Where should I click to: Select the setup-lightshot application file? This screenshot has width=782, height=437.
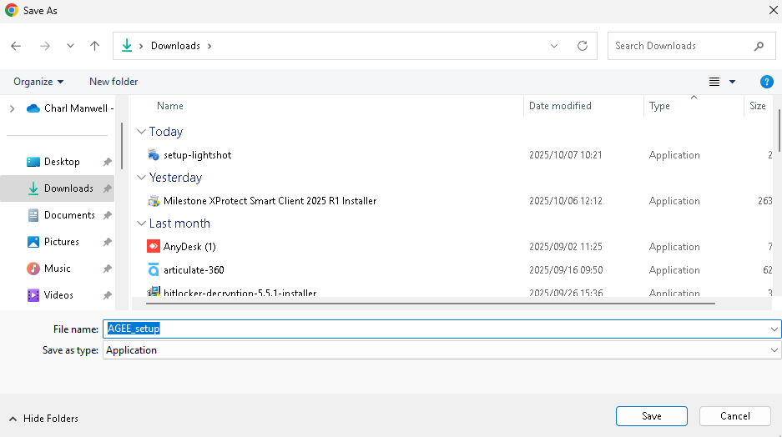click(197, 155)
